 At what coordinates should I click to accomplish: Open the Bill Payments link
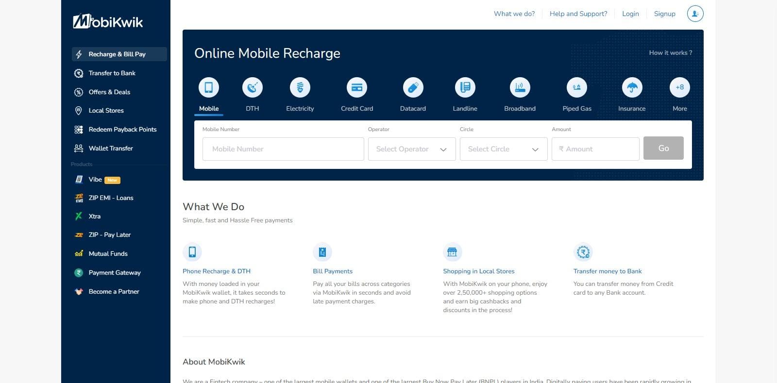tap(333, 271)
